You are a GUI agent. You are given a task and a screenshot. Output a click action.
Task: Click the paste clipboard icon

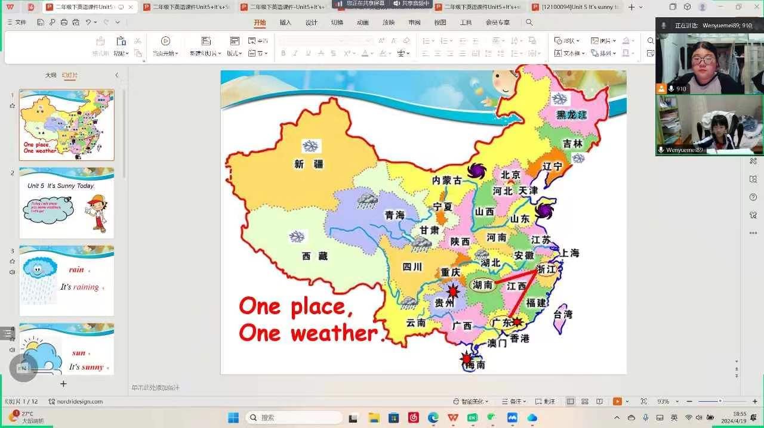point(121,41)
